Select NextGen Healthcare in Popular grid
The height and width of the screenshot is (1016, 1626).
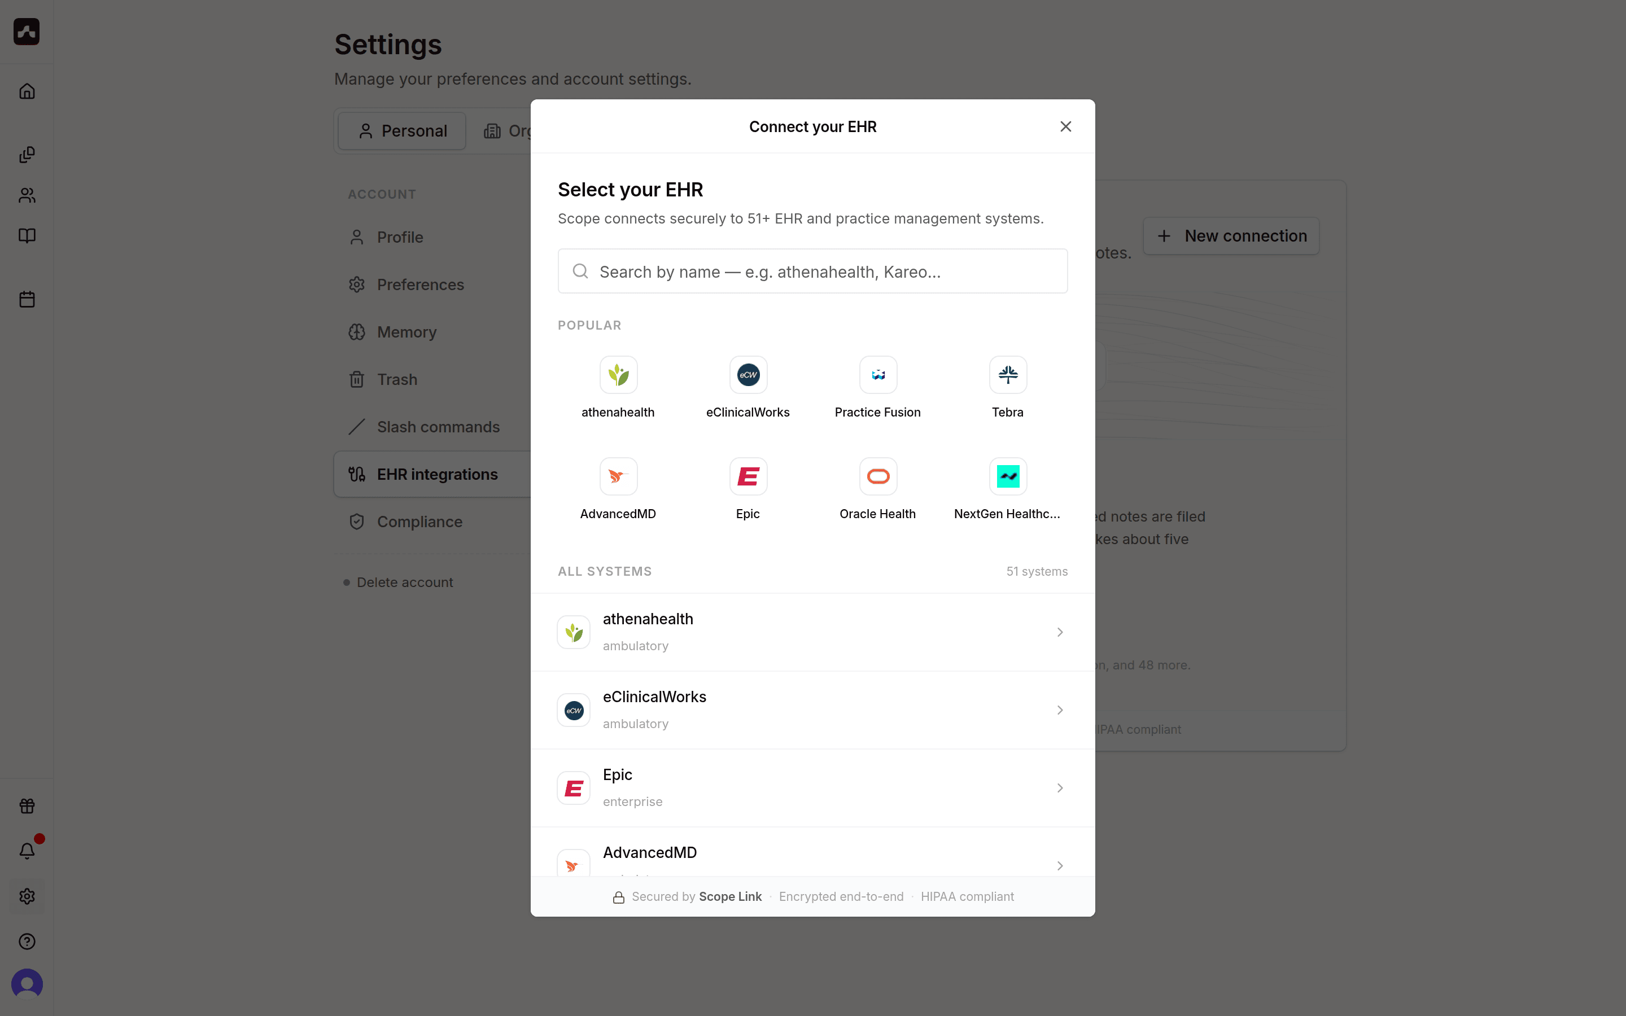(1008, 489)
